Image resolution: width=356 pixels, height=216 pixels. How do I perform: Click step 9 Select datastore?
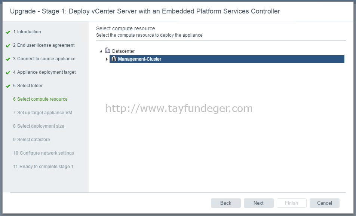[x=31, y=139]
